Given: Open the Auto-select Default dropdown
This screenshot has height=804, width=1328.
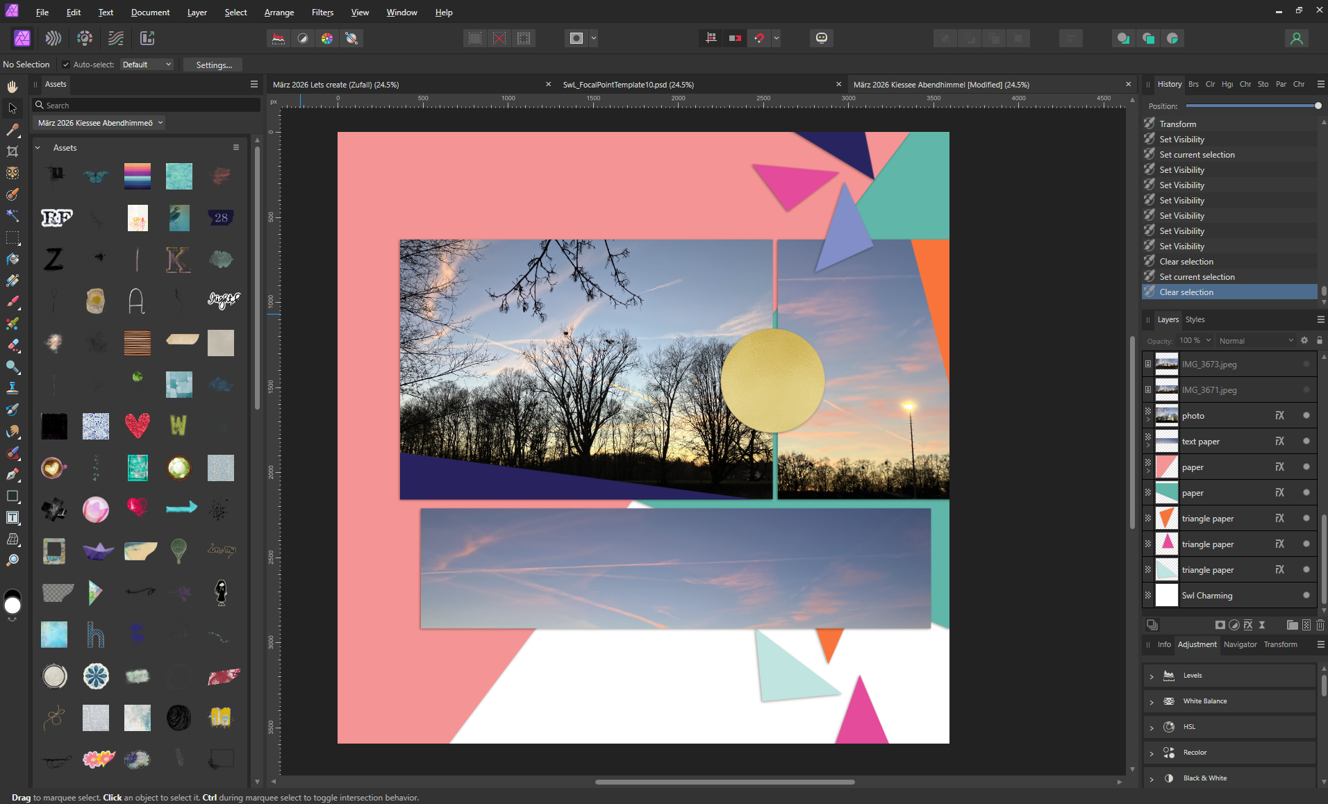Looking at the screenshot, I should click(x=147, y=65).
